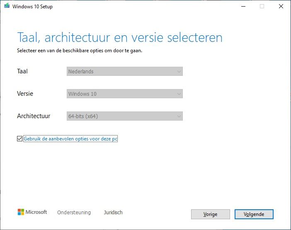Click the chevron arrow of the Versie combo box
Screen dimensions: 291x230
click(179, 94)
